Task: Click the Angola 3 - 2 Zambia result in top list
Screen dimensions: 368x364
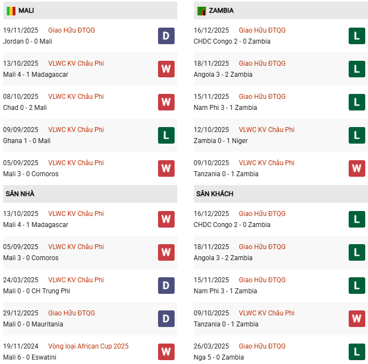Action: pos(223,75)
